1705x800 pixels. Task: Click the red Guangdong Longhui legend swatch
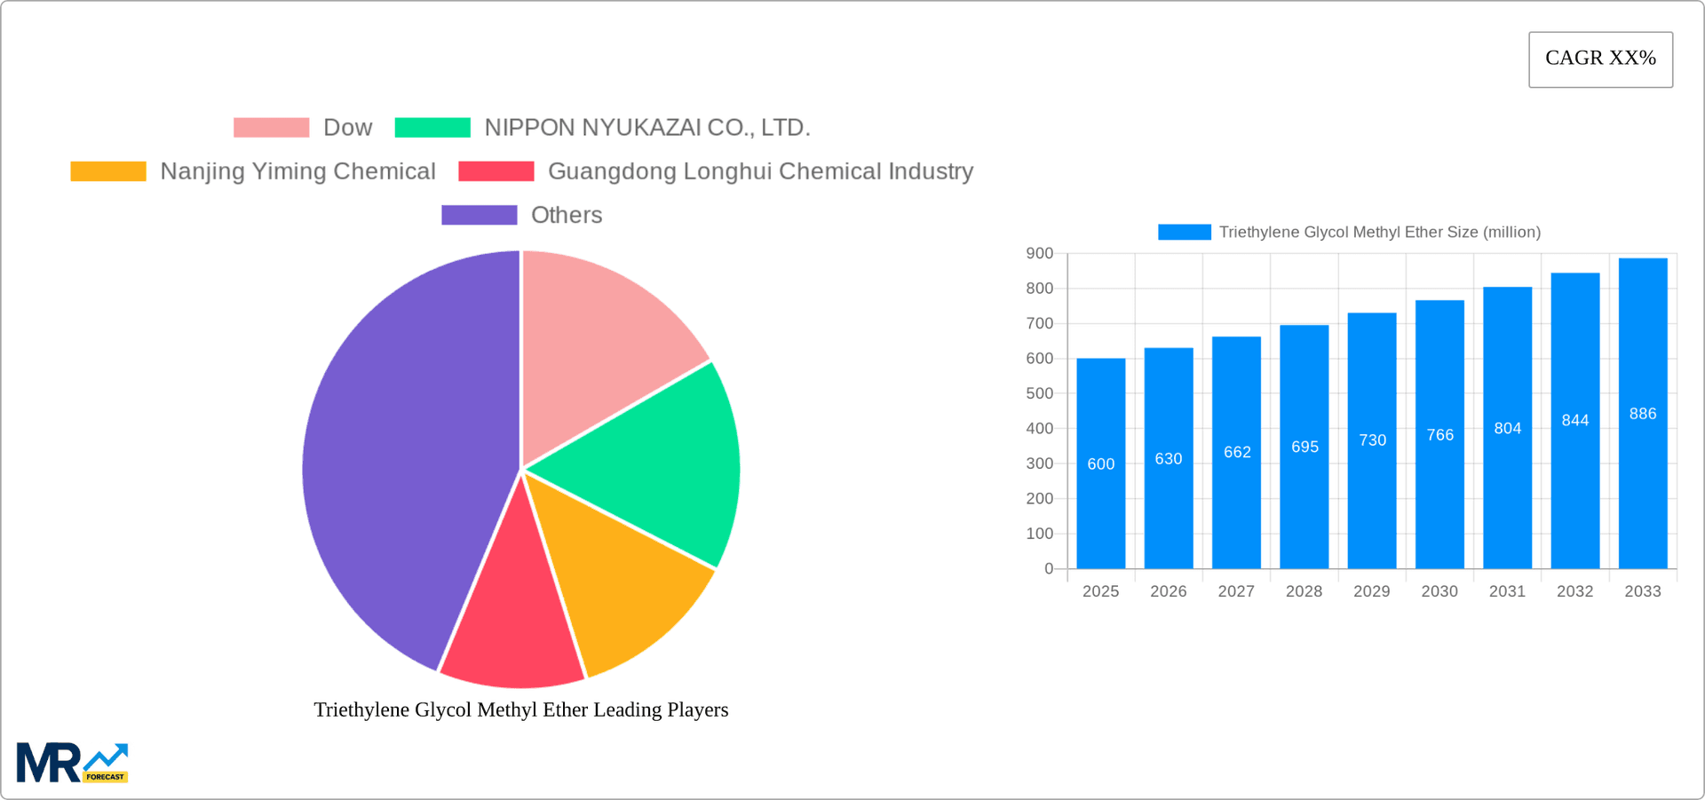495,171
